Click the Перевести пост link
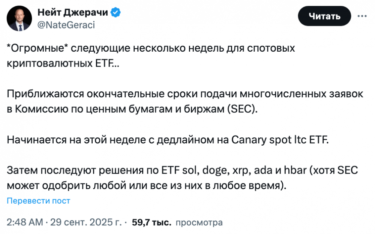The image size is (375, 234). [x=39, y=201]
